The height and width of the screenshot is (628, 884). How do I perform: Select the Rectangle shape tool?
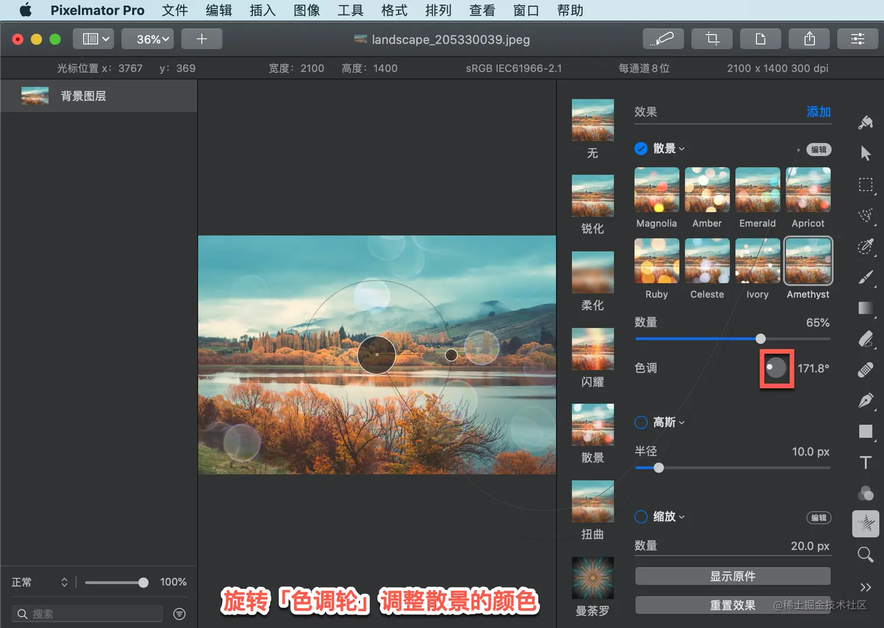coord(866,432)
